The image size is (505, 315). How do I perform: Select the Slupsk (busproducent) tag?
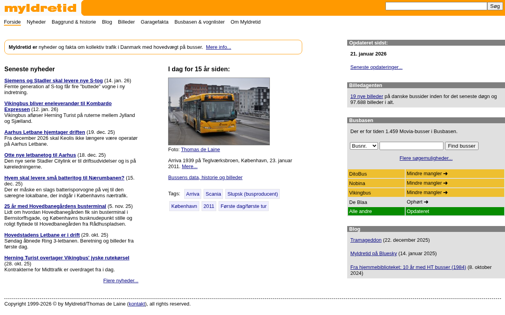pyautogui.click(x=252, y=194)
